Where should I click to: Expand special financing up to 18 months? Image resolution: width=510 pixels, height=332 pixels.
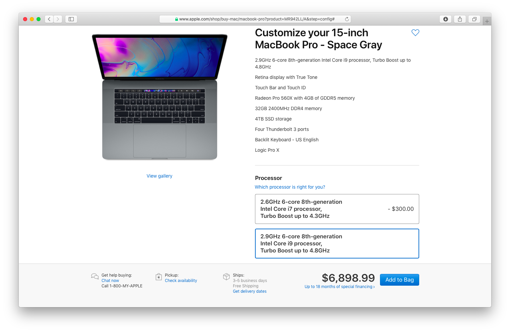(339, 287)
